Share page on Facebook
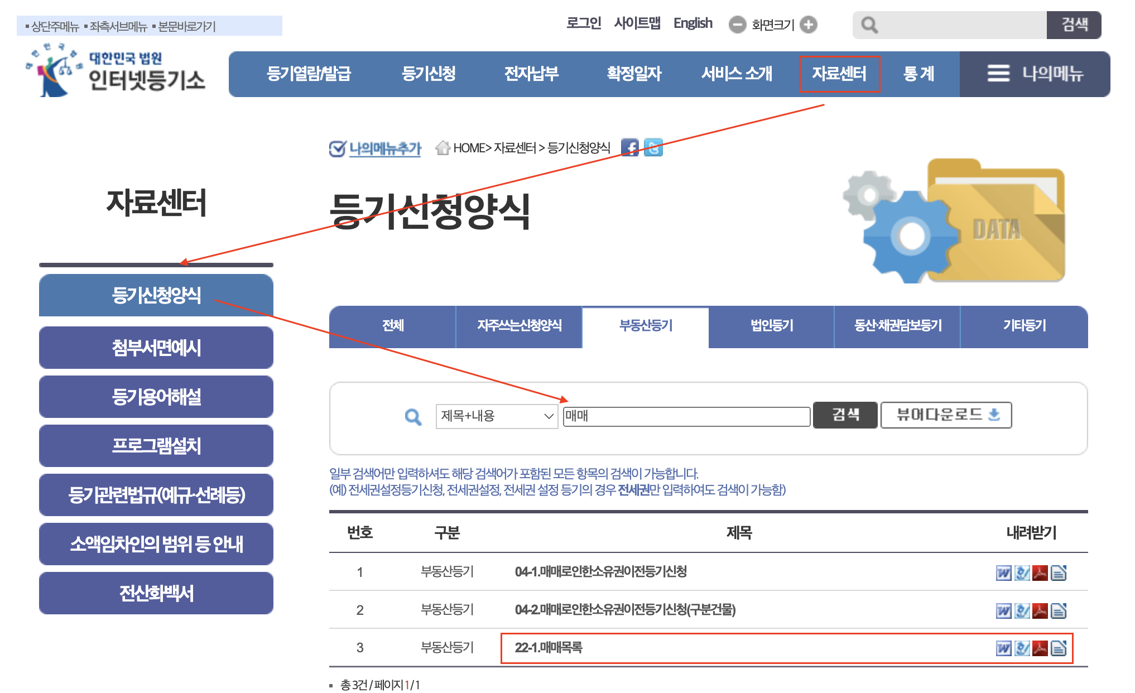Image resolution: width=1135 pixels, height=693 pixels. click(629, 148)
